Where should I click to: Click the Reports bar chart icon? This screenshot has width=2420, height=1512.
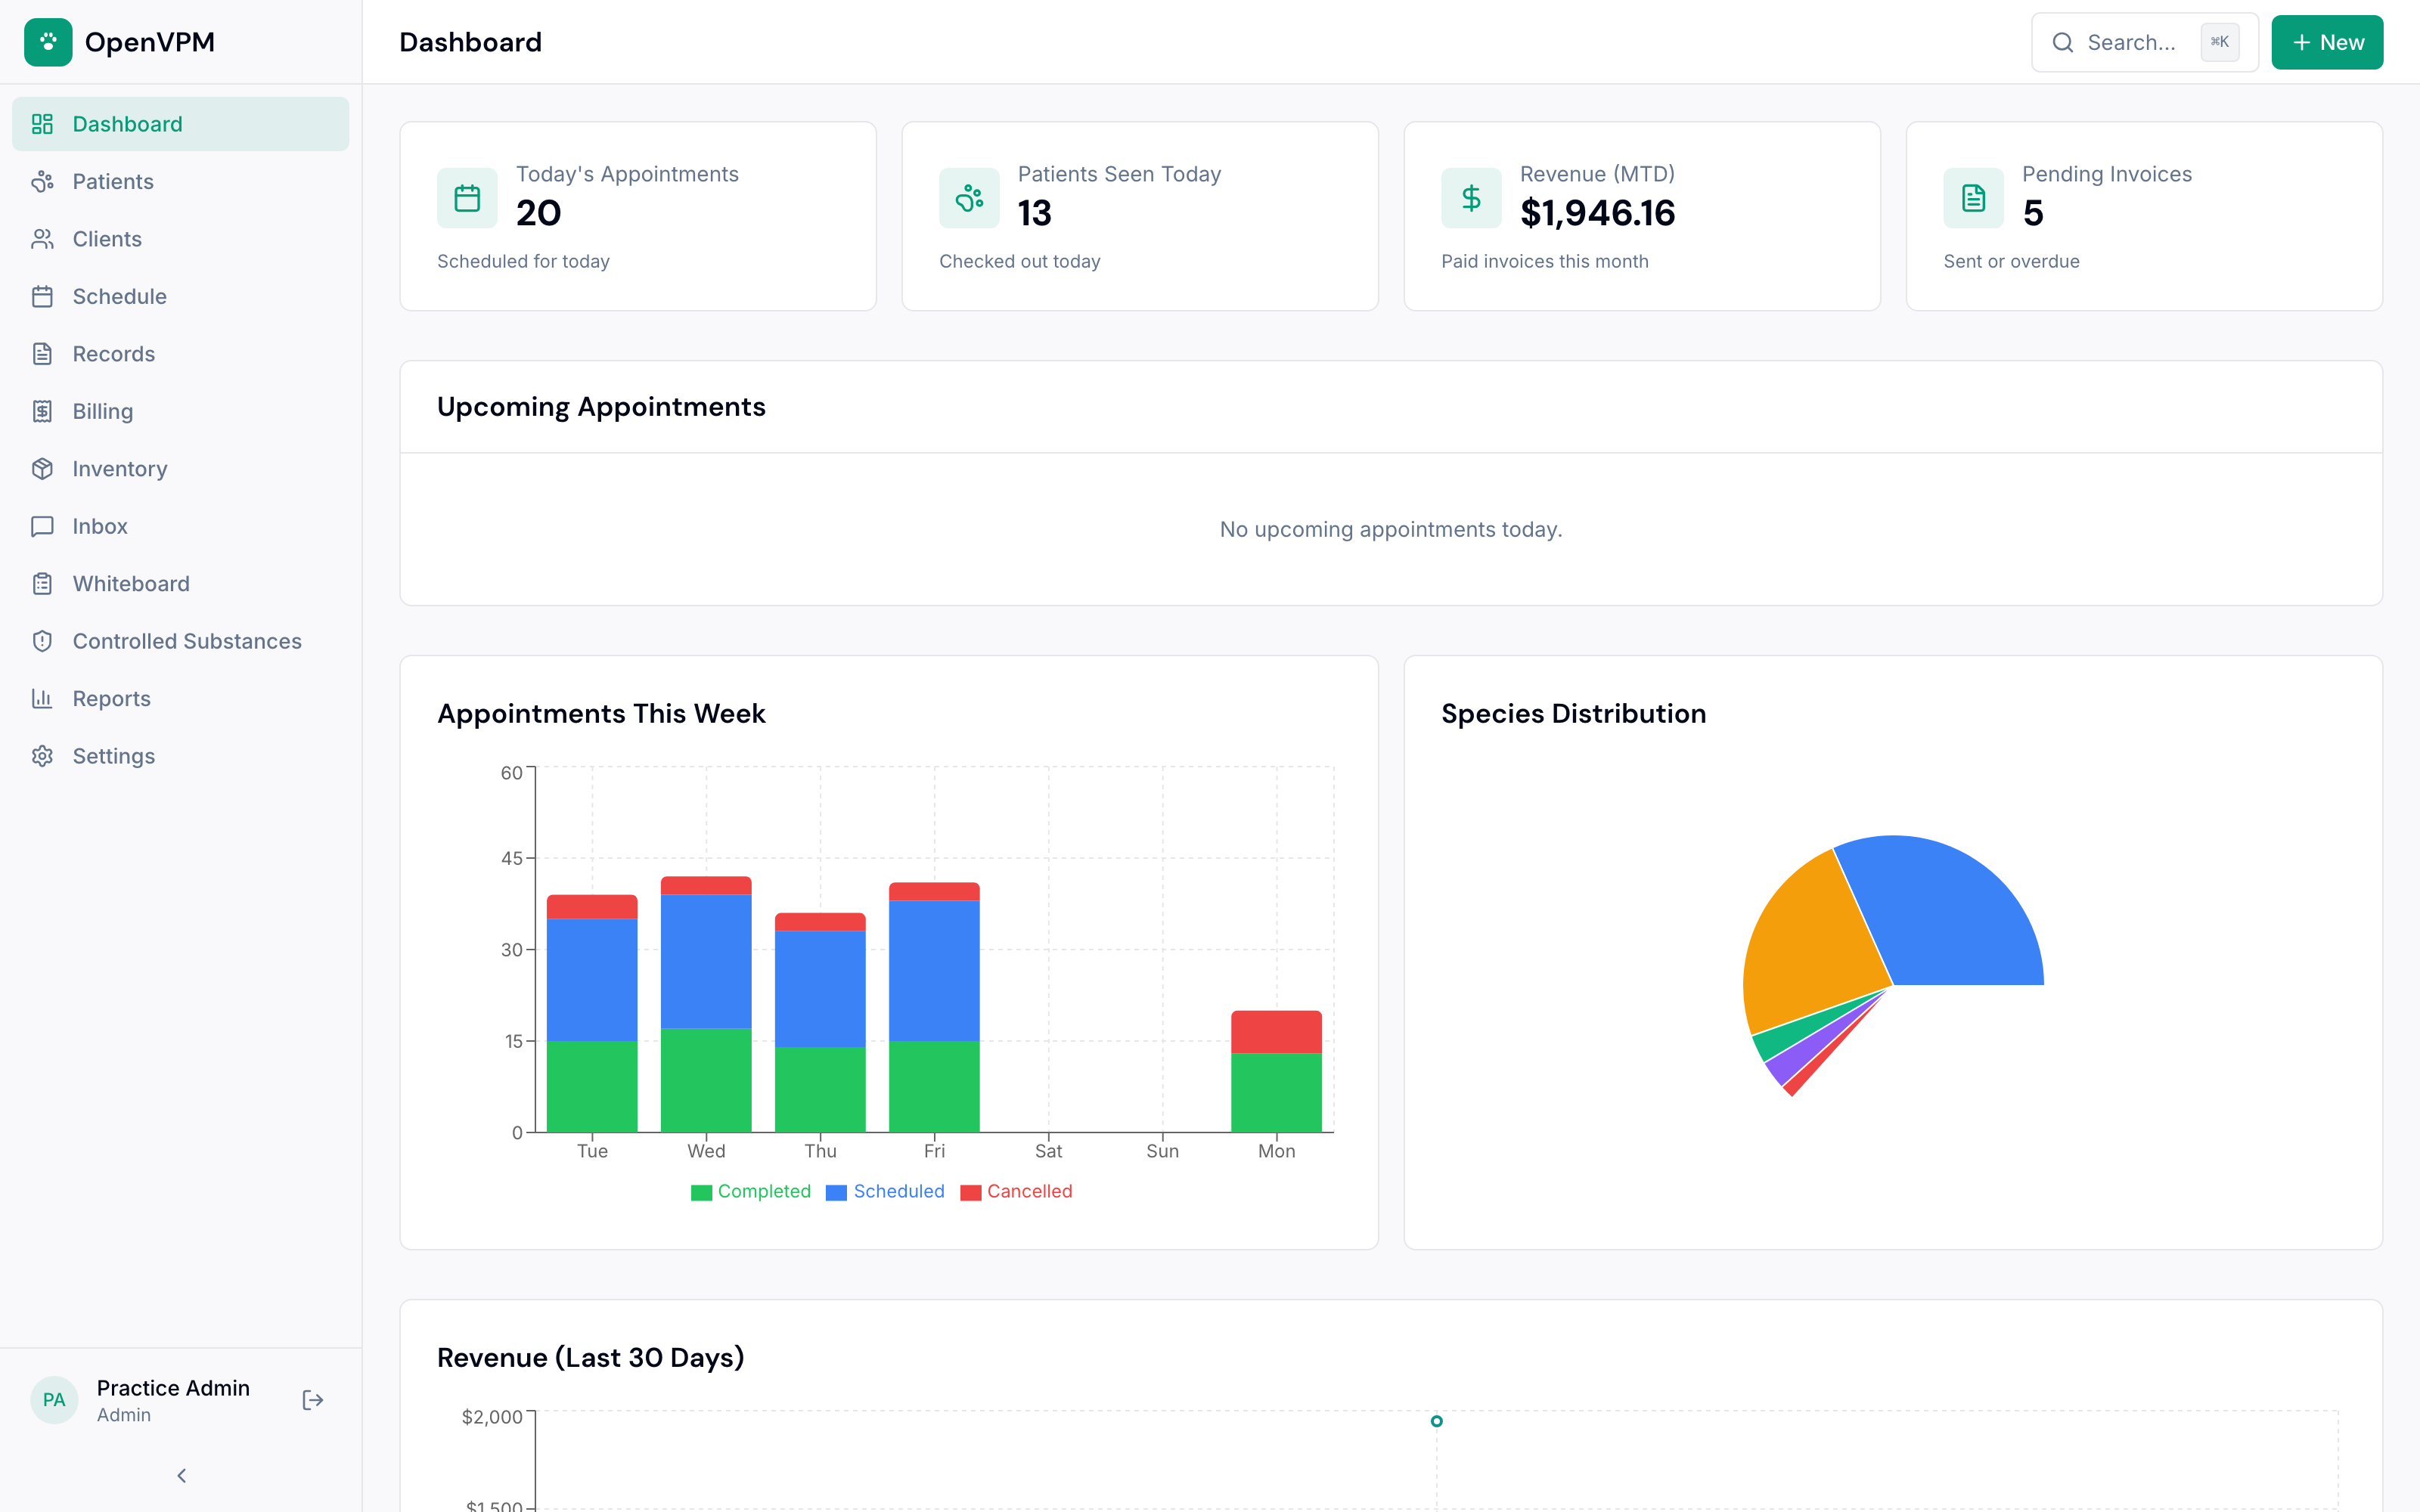(x=42, y=699)
